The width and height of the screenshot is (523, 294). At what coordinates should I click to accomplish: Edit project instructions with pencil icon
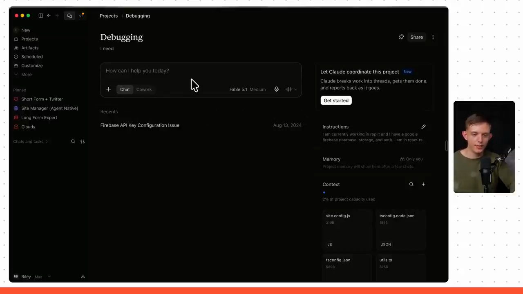point(423,127)
